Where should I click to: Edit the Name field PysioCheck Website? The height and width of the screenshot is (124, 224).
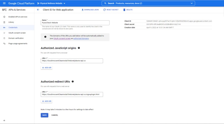(x=75, y=23)
